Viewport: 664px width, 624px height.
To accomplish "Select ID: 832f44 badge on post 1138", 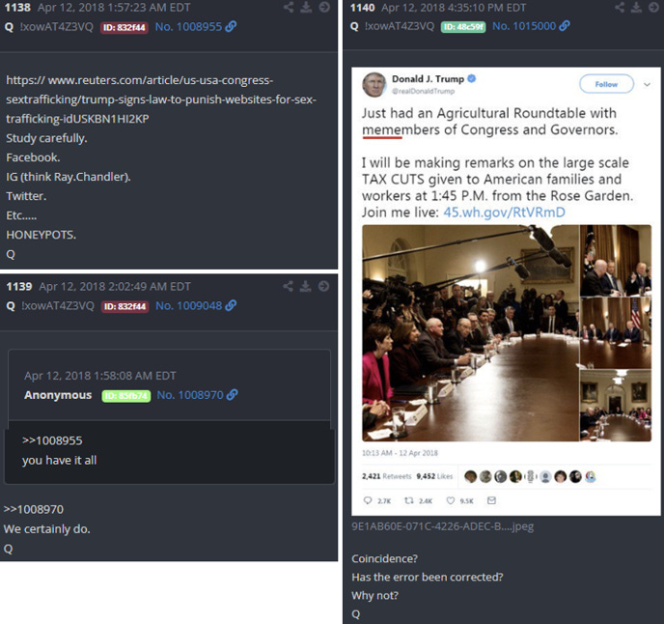I will 124,28.
